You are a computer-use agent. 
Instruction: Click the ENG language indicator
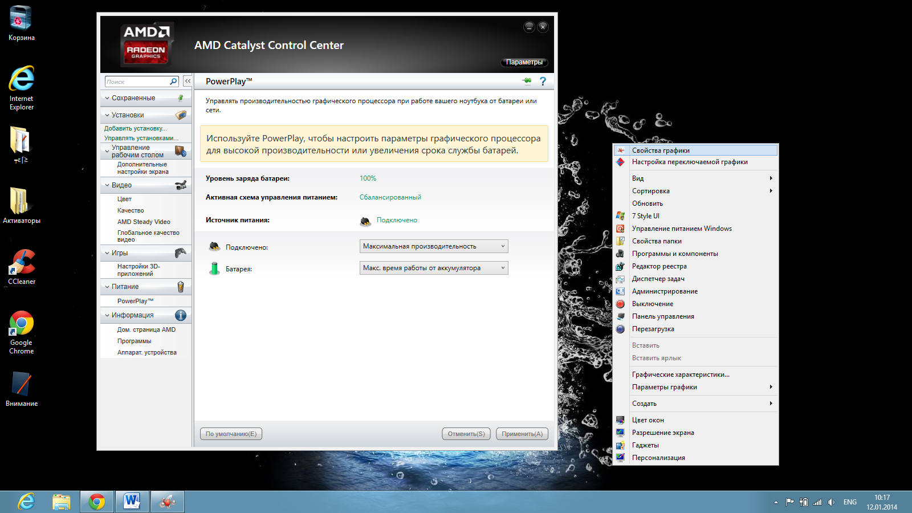click(850, 502)
